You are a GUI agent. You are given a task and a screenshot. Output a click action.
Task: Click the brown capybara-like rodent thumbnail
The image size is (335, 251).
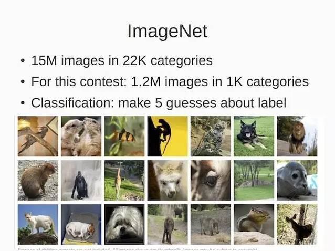pos(38,180)
